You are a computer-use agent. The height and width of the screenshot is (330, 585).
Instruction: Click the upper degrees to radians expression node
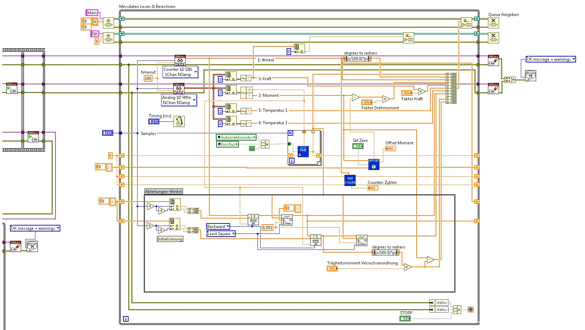pos(357,59)
